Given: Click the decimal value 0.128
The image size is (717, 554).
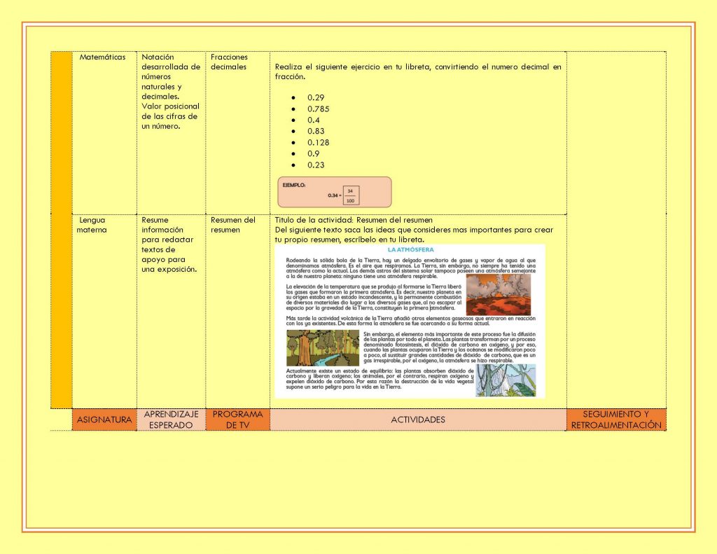Looking at the screenshot, I should [x=319, y=142].
